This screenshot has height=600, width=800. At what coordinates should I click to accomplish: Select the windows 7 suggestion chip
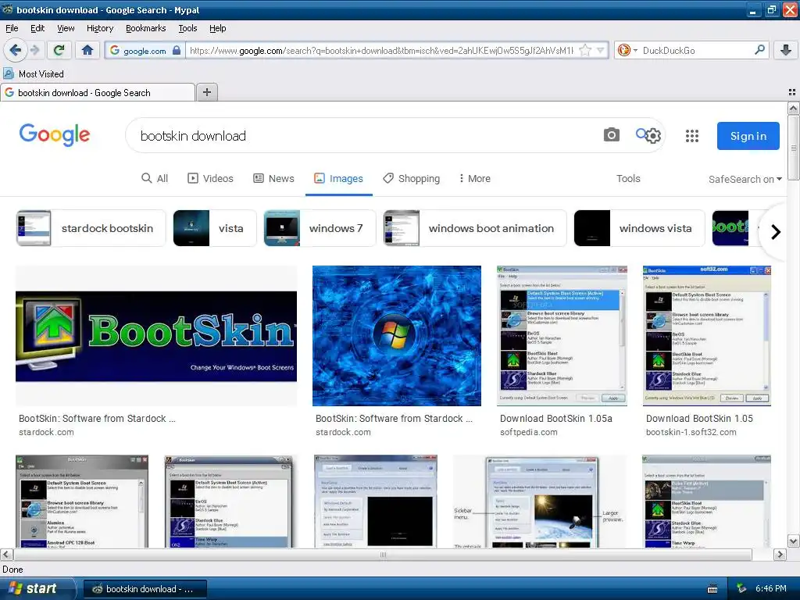pos(320,228)
